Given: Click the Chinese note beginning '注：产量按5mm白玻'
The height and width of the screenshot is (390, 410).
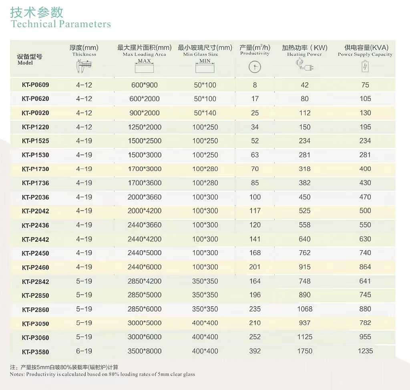Looking at the screenshot, I should [64, 367].
